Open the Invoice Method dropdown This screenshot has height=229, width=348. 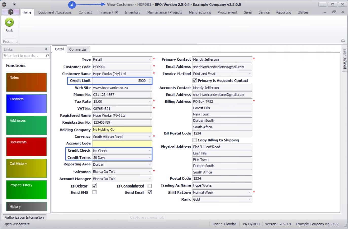coord(249,74)
